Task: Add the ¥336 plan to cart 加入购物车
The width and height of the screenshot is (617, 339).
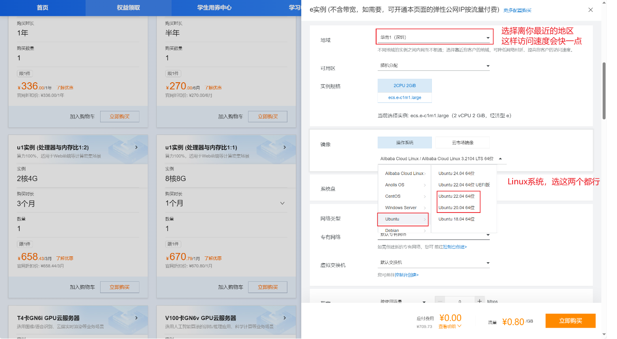Action: pos(82,117)
